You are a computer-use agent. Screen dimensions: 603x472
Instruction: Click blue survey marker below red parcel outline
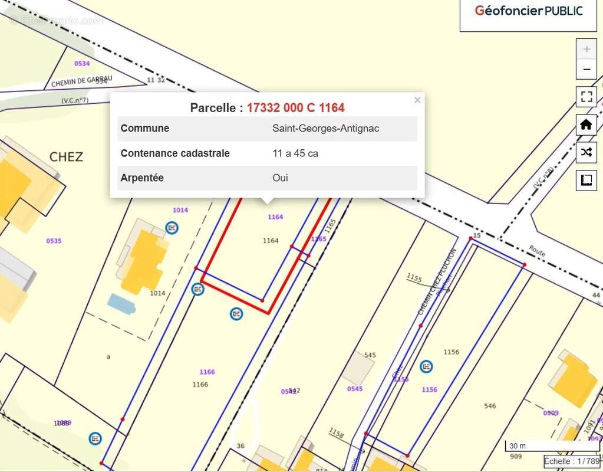tap(236, 314)
